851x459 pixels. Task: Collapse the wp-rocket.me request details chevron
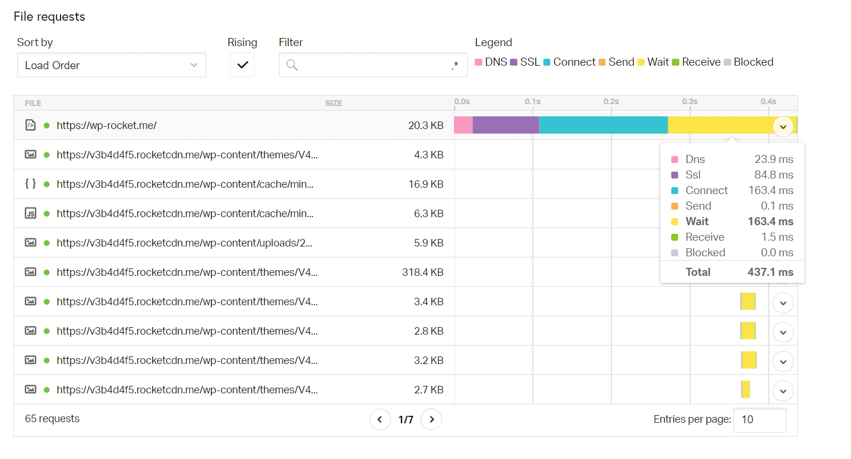point(783,126)
